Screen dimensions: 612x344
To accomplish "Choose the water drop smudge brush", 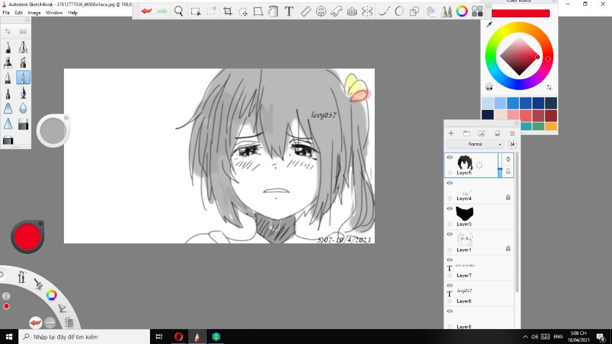I will click(x=23, y=109).
